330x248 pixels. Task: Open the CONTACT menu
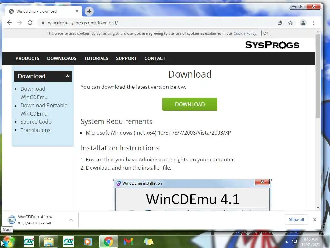point(155,58)
